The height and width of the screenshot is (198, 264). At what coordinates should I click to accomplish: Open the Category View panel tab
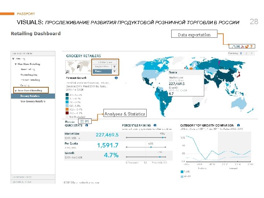coord(33,54)
